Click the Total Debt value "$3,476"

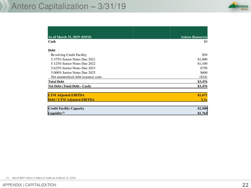point(202,81)
